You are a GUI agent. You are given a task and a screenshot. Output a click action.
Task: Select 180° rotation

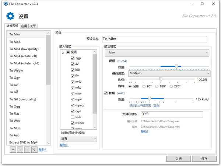157,86
